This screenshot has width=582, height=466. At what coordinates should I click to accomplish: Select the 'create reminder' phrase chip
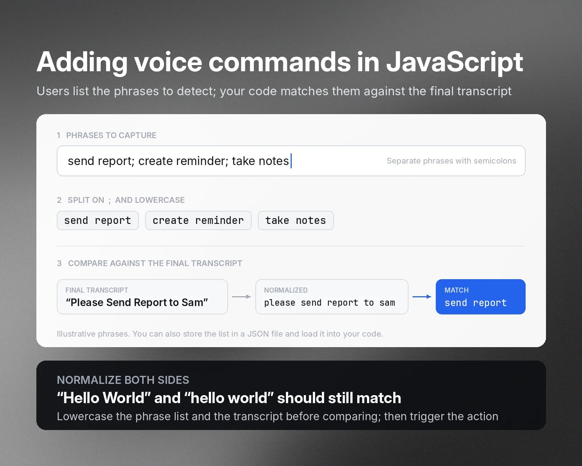[198, 220]
